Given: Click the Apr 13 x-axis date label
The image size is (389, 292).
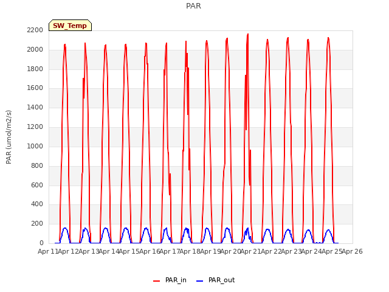Looking at the screenshot, I should 89,251.
